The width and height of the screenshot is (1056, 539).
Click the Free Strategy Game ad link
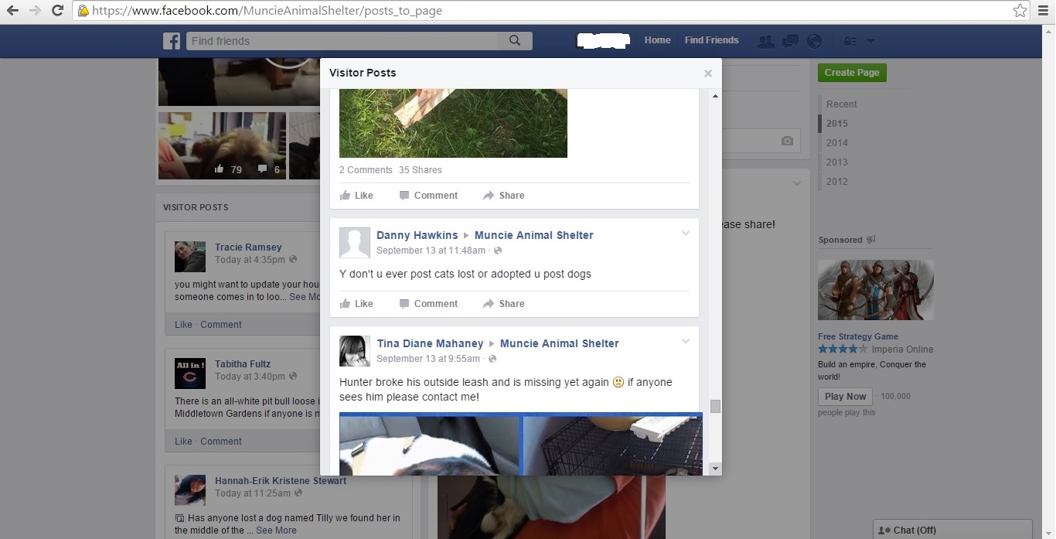pos(858,336)
